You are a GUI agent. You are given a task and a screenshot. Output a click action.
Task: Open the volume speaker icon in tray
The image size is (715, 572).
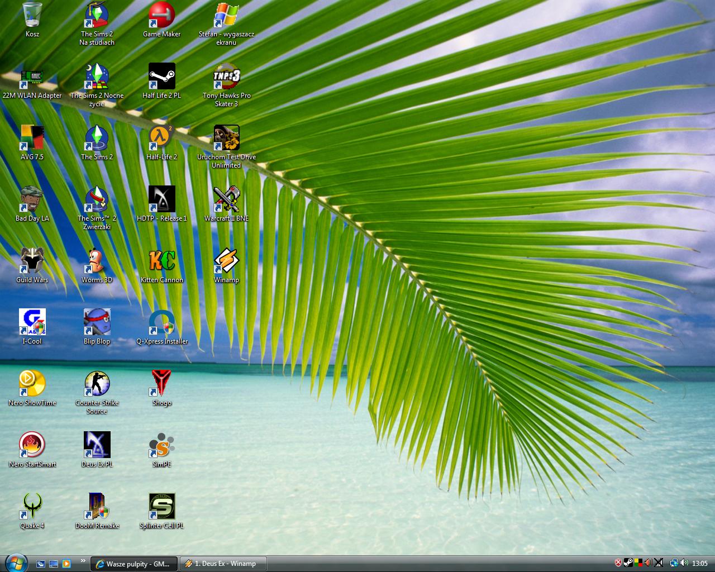[684, 563]
